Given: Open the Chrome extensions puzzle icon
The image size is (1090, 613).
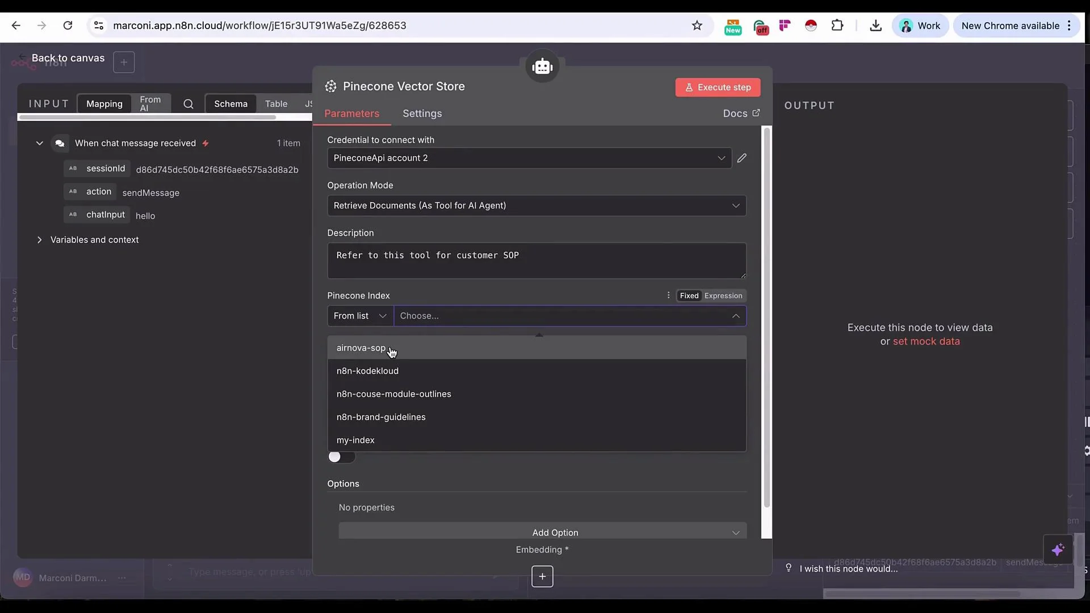Looking at the screenshot, I should [837, 26].
